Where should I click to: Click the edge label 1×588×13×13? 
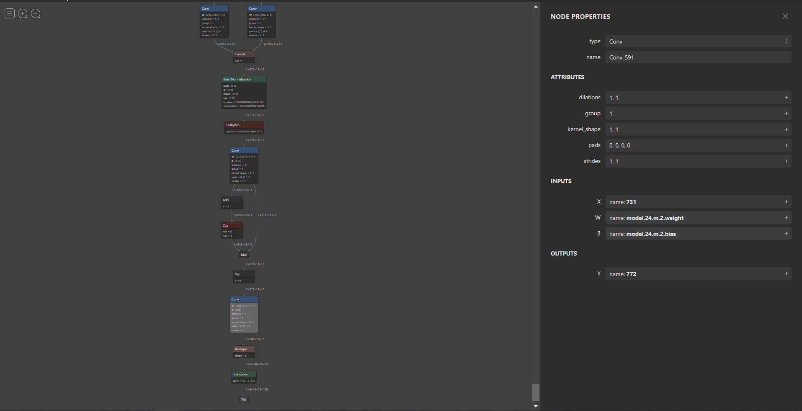[x=255, y=339]
